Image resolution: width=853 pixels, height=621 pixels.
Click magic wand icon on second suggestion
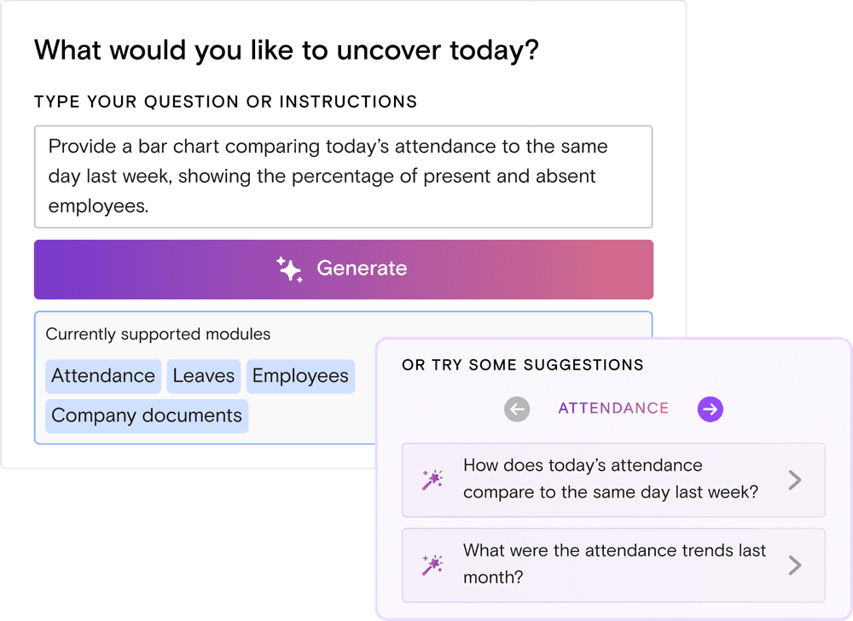pos(432,566)
